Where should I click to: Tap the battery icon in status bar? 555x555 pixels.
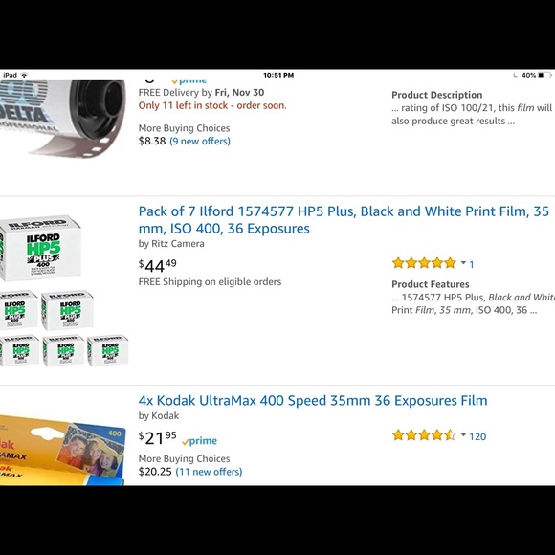coord(544,75)
